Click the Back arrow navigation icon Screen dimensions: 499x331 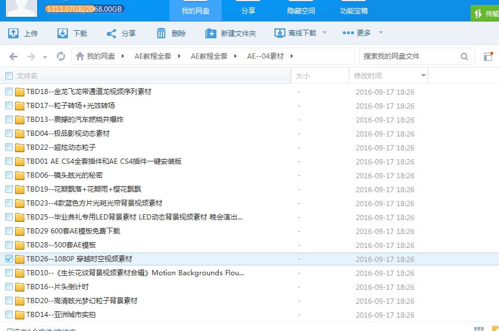[x=13, y=56]
